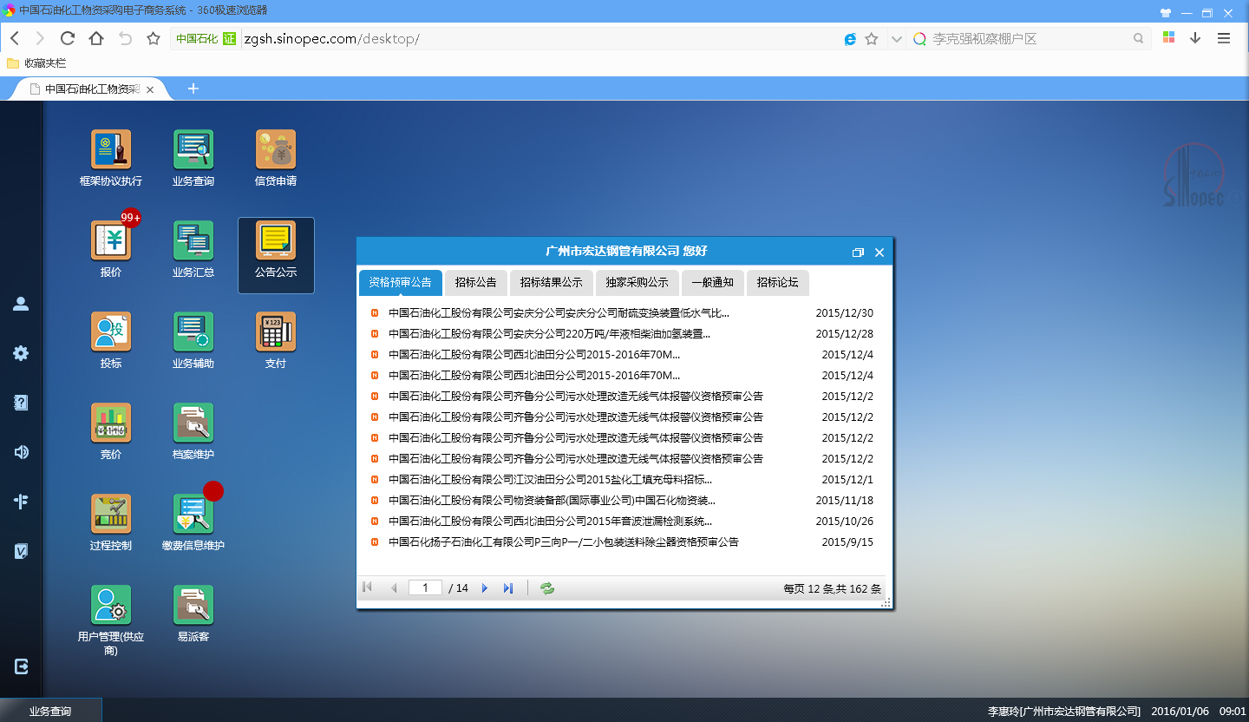
Task: Open 用户管理(供应商) icon
Action: [111, 606]
